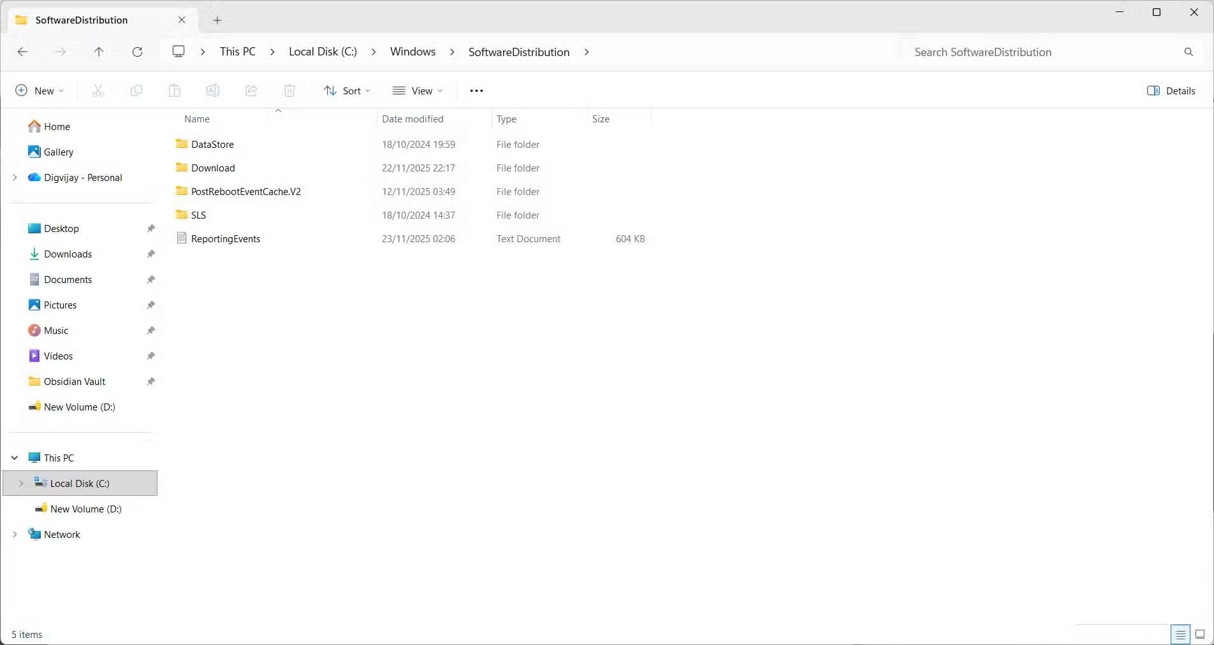The image size is (1214, 645).
Task: Refresh the current folder view
Action: pos(137,52)
